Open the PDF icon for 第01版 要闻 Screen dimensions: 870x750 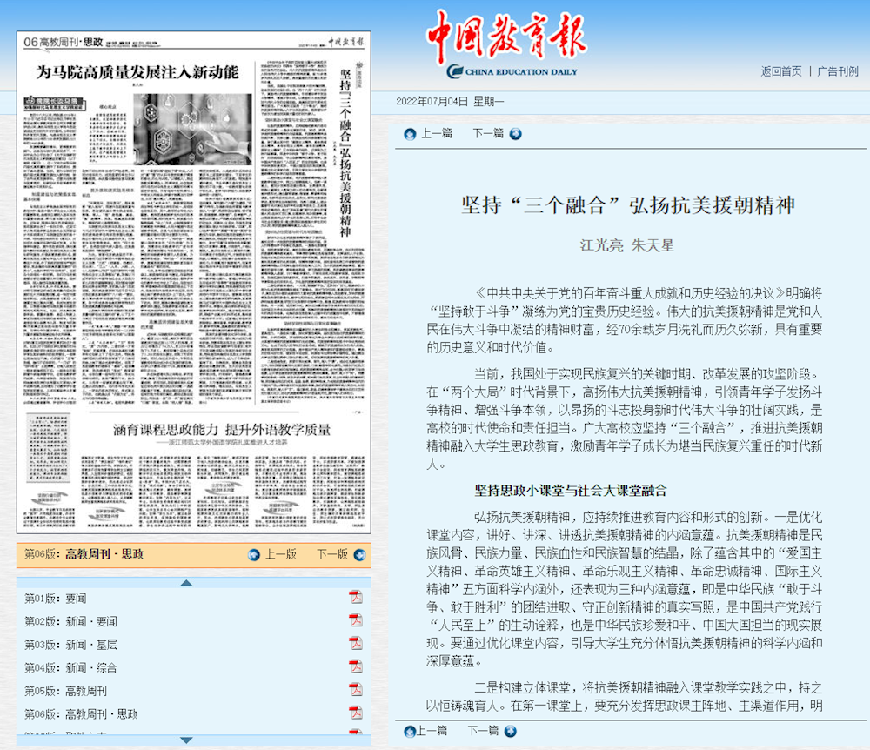[355, 597]
